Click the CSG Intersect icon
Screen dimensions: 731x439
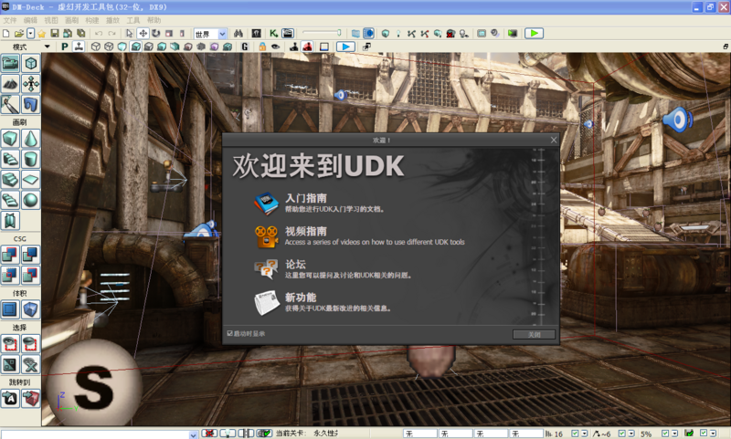10,275
